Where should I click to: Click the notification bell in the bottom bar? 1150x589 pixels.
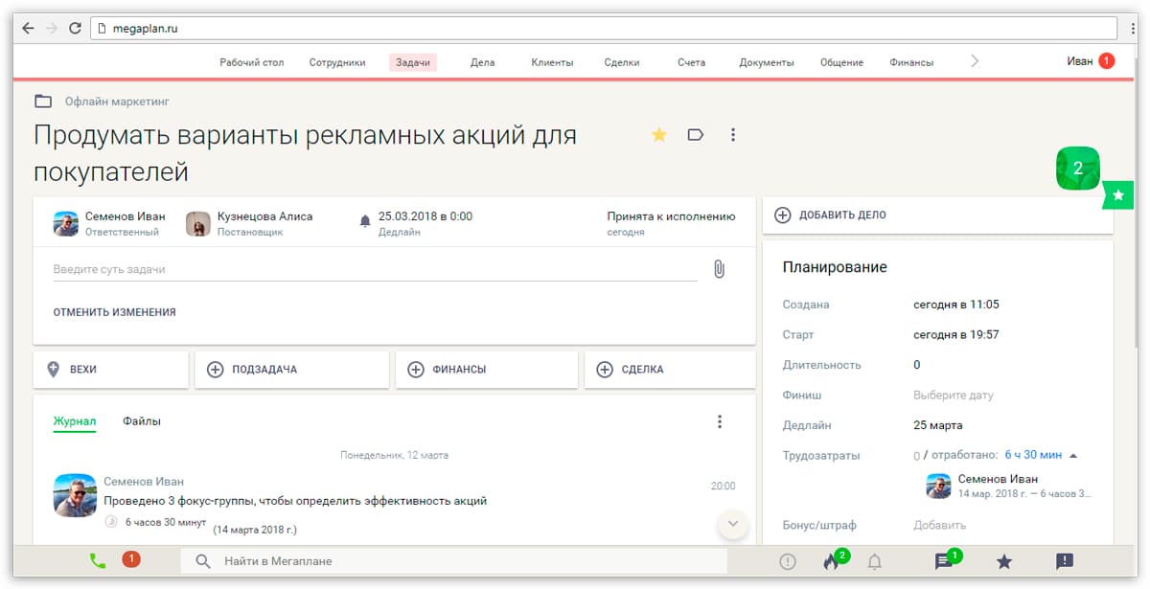[x=874, y=561]
